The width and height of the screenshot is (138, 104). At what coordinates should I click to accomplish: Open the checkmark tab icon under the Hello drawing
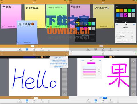tap(34, 101)
